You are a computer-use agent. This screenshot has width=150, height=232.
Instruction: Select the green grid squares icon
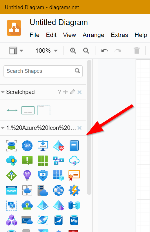43,160
